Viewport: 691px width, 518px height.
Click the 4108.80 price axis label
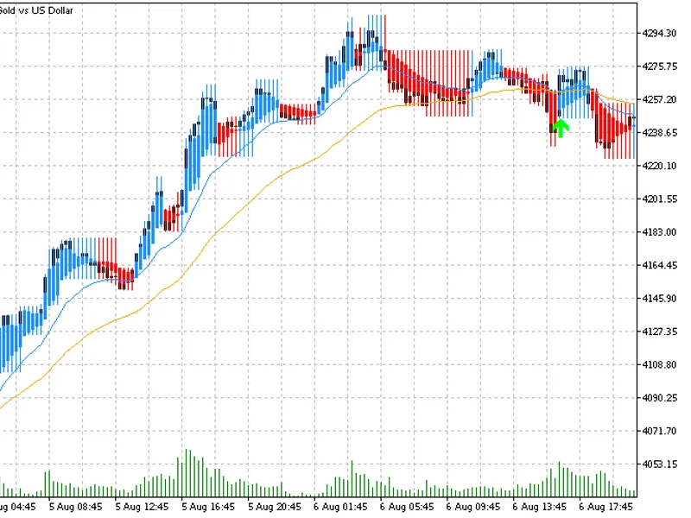[659, 364]
